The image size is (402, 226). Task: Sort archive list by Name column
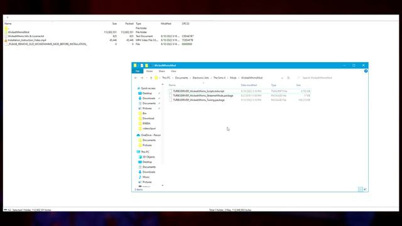(x=8, y=24)
